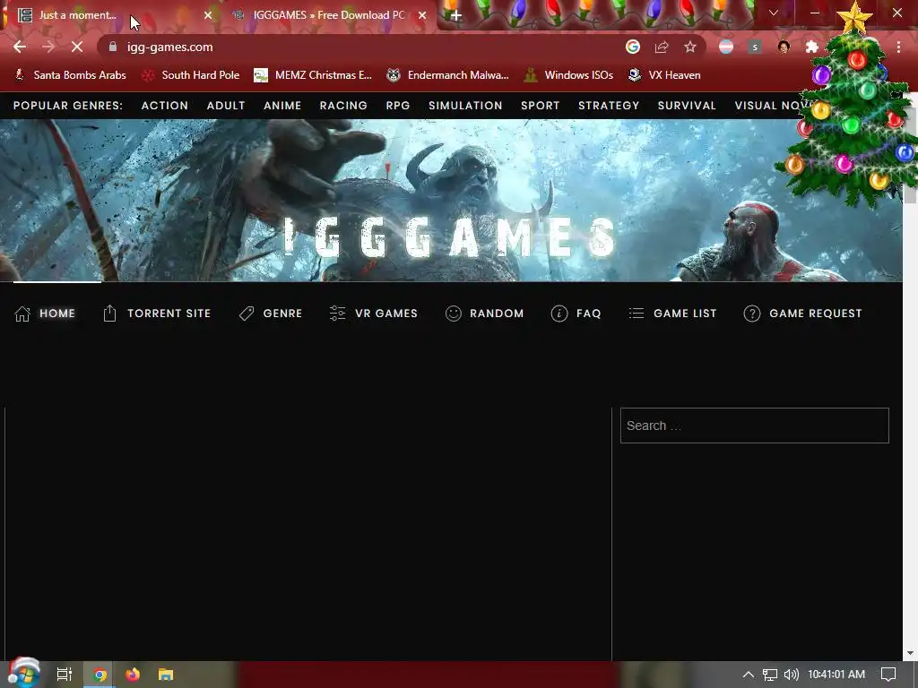918x688 pixels.
Task: Open RANDOM game link
Action: click(484, 314)
